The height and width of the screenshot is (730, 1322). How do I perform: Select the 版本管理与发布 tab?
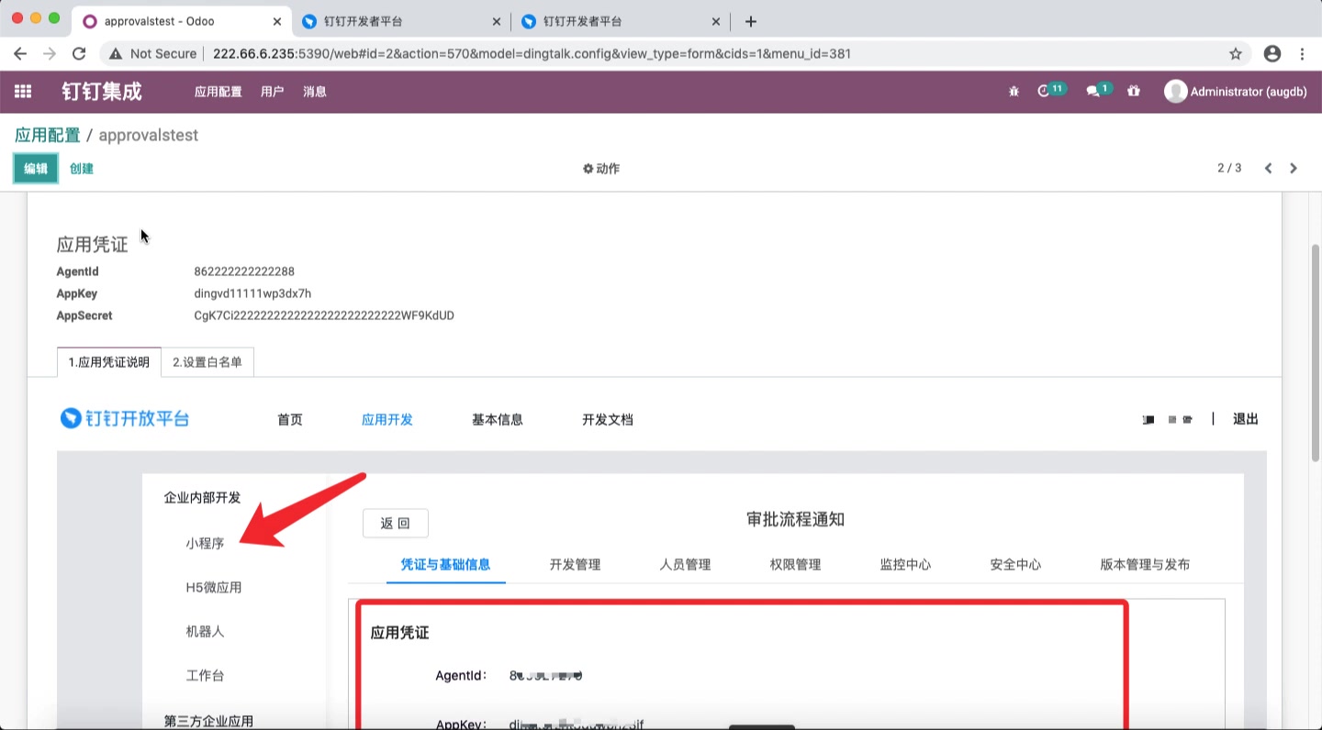(1145, 565)
